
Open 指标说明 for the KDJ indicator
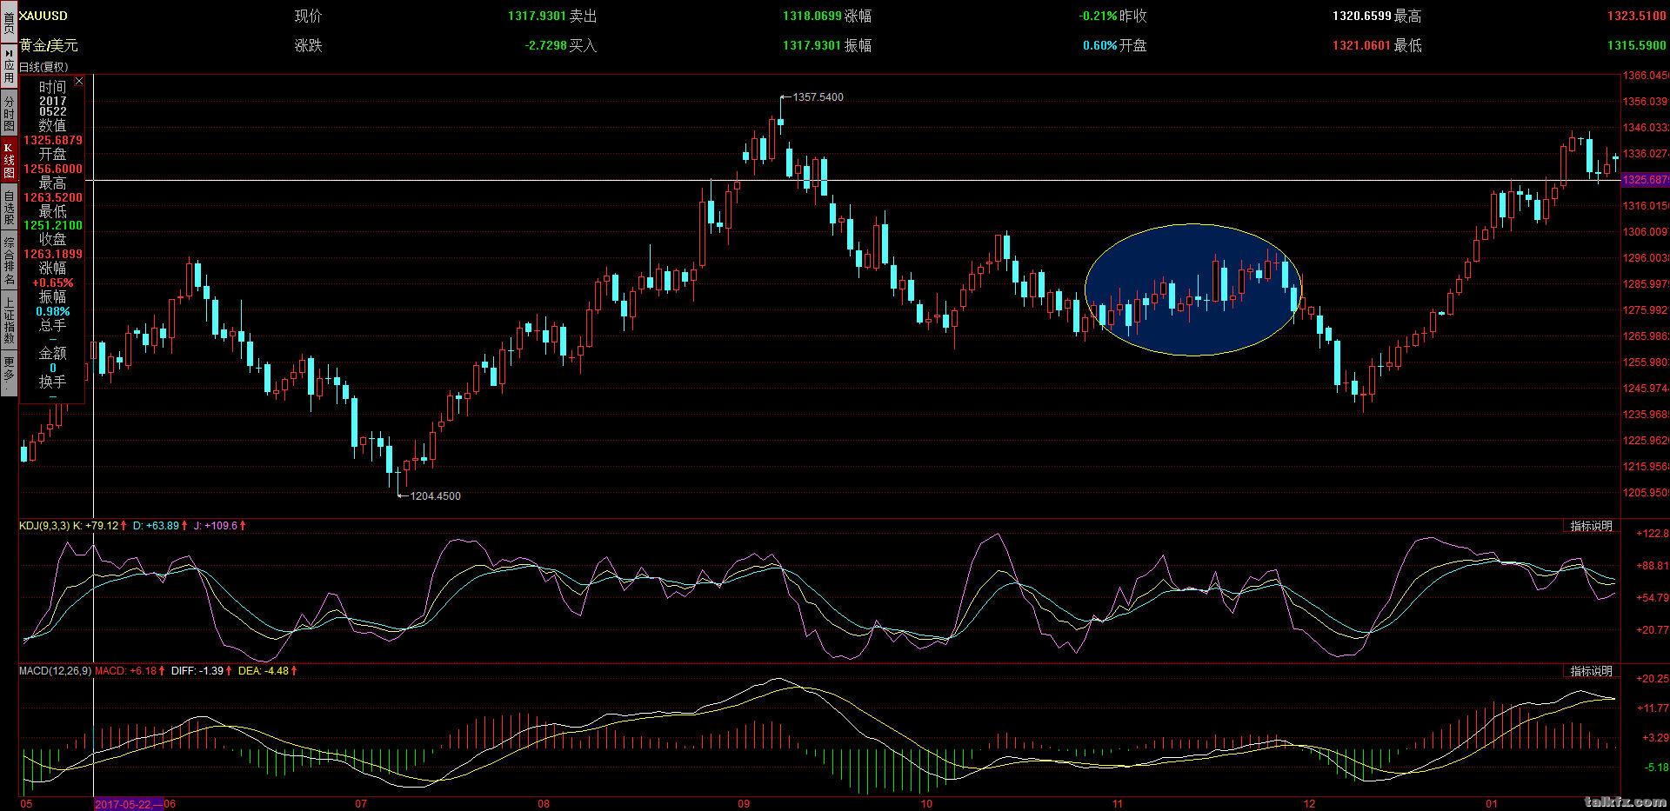point(1591,526)
